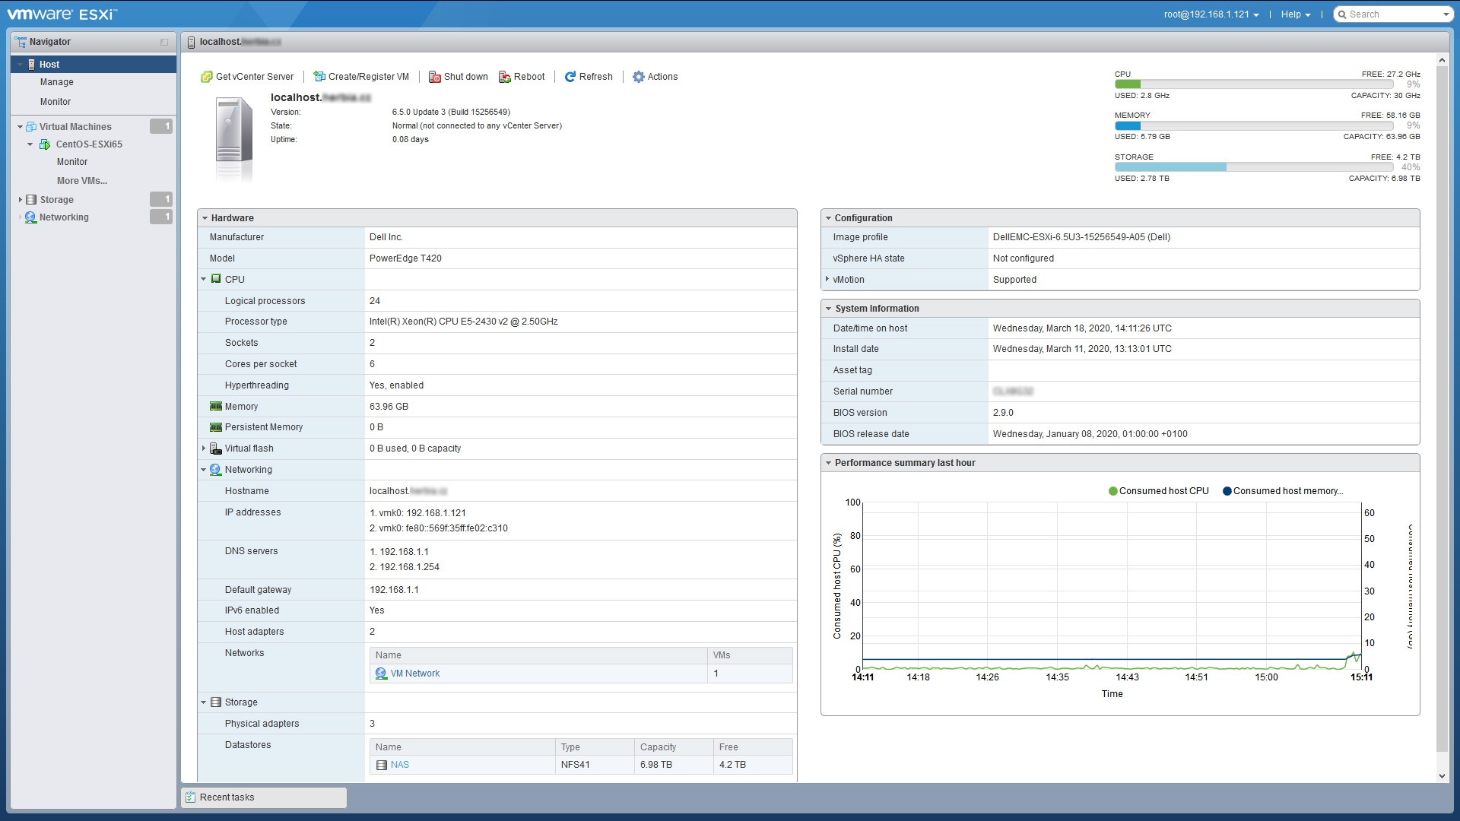Click the Shut down power icon

(435, 77)
